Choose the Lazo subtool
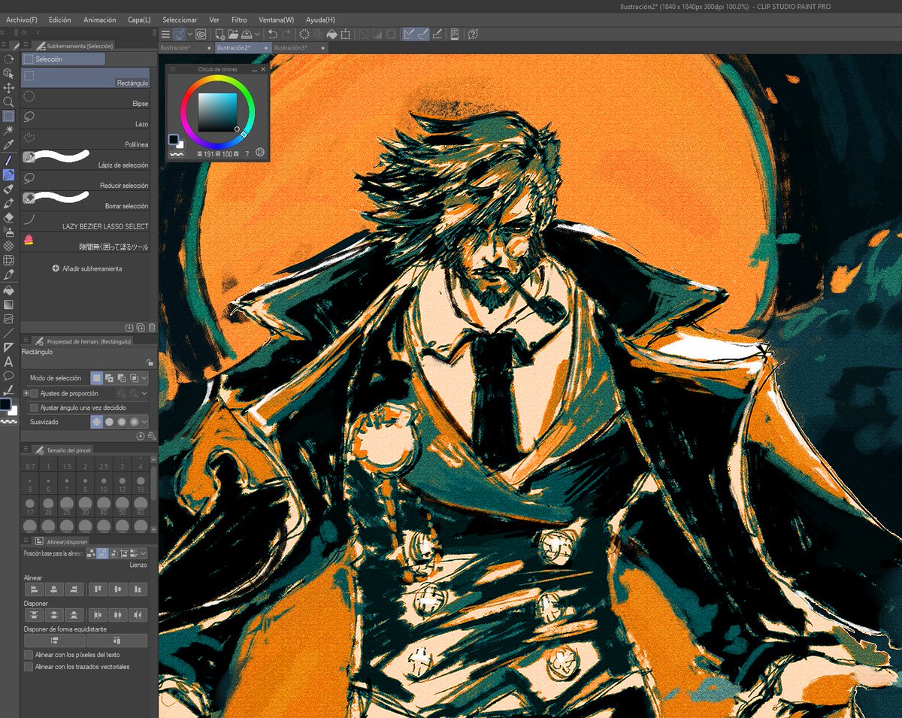This screenshot has width=902, height=718. click(85, 119)
